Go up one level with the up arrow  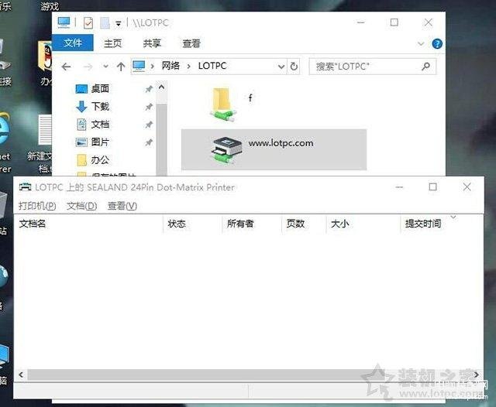point(121,67)
